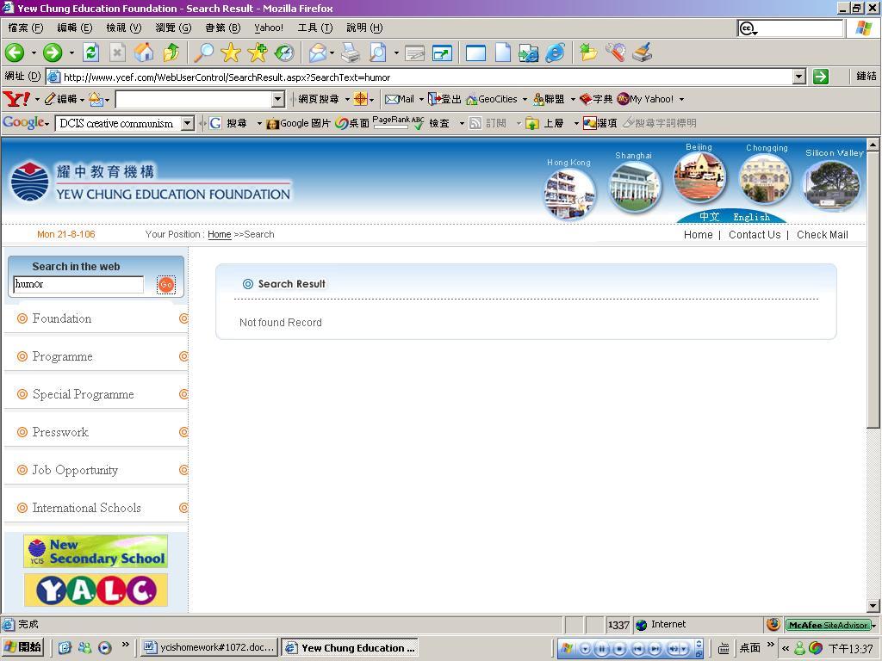Click the Print icon
882x661 pixels.
pos(350,53)
